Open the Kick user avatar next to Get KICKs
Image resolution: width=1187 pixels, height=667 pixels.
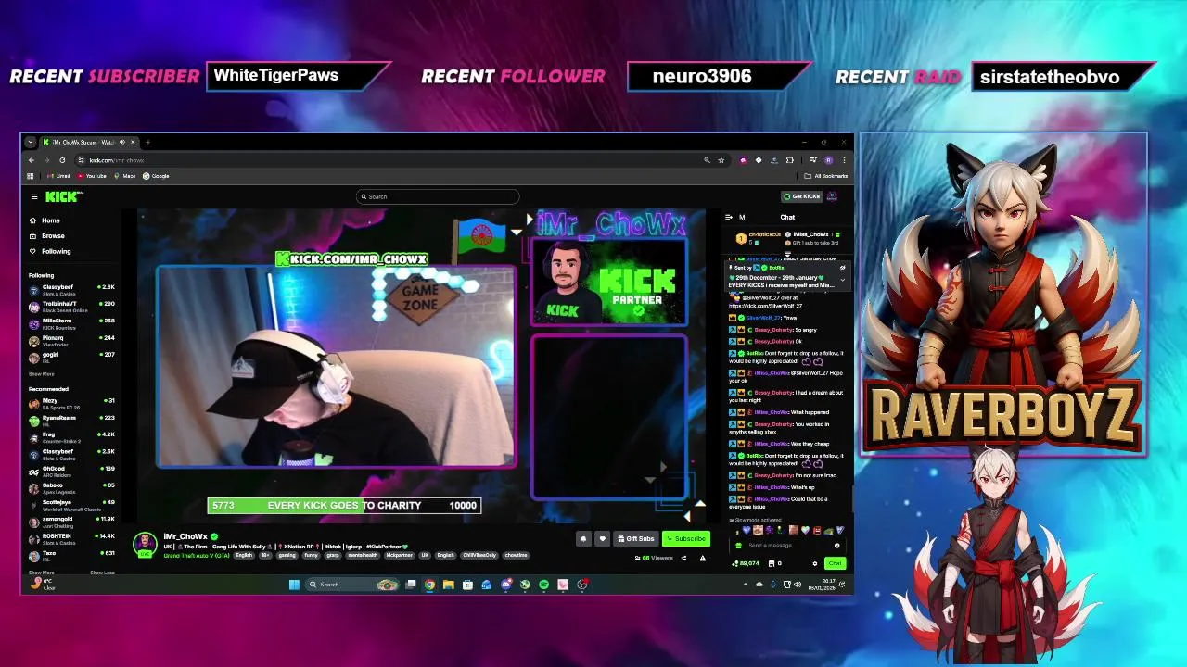[x=832, y=196]
